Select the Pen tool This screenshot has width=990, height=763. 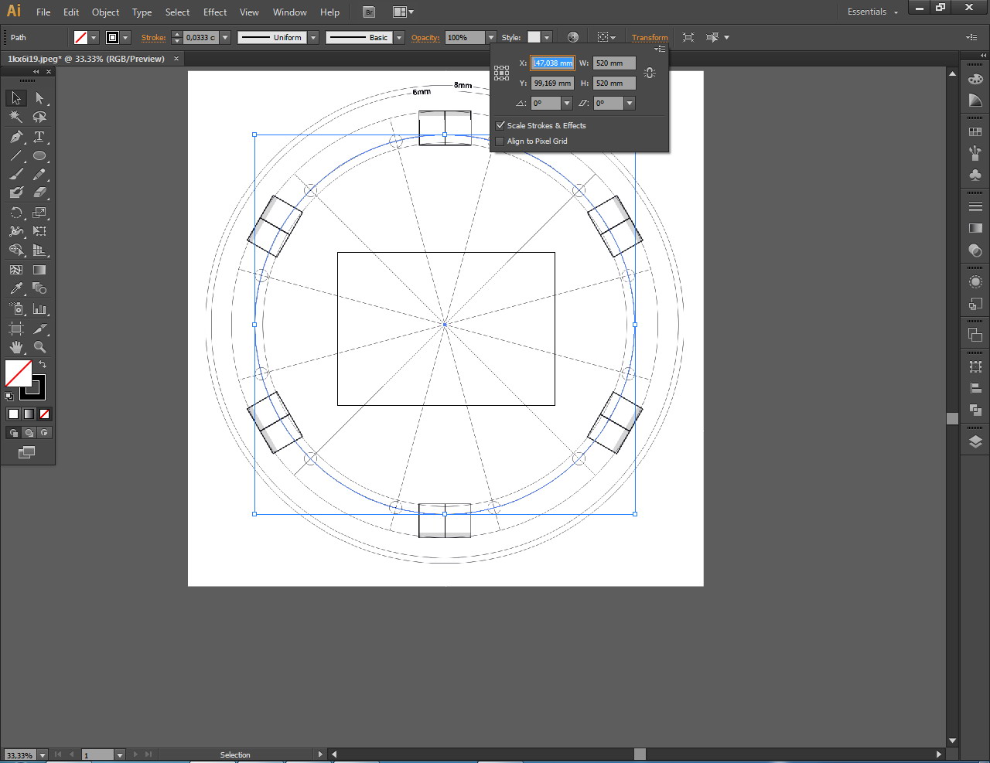coord(16,137)
